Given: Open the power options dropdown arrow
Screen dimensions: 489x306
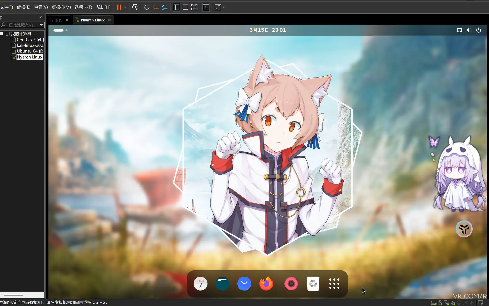Looking at the screenshot, I should click(x=125, y=7).
